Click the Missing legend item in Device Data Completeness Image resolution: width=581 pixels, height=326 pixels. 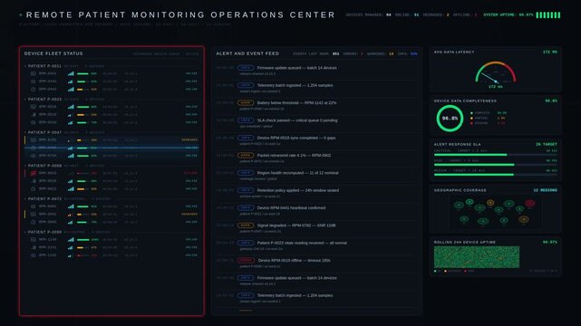coord(488,123)
